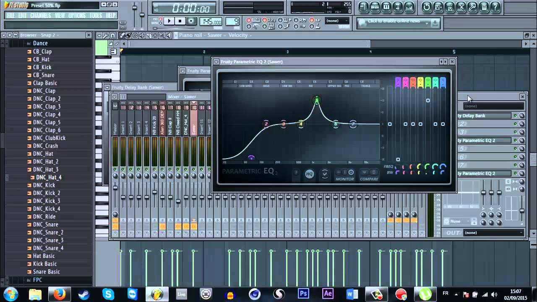Click the EQ band 5 peak handle

(x=317, y=100)
